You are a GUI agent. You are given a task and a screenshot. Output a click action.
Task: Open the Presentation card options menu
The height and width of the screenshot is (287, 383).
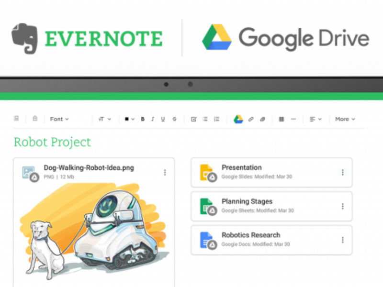(x=343, y=172)
